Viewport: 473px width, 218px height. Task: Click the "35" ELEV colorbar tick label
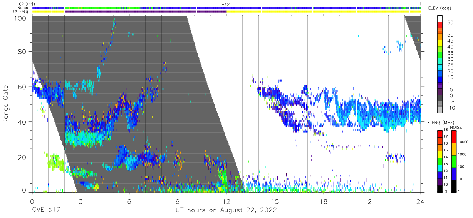click(x=450, y=53)
